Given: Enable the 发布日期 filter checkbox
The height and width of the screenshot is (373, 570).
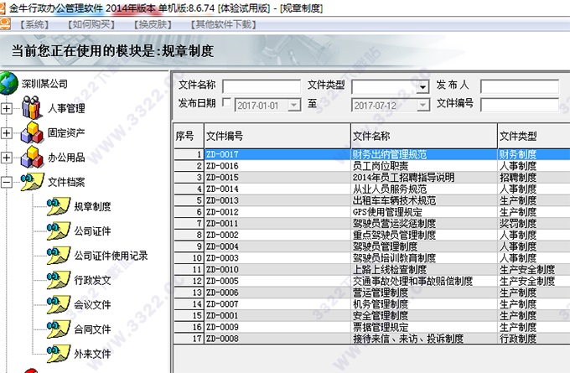Looking at the screenshot, I should (226, 103).
